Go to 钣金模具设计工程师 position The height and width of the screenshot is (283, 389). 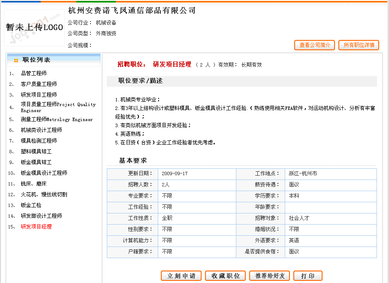click(44, 173)
